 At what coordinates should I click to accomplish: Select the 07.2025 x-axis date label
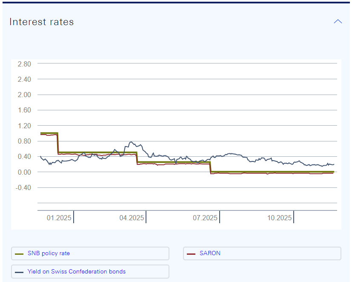pyautogui.click(x=205, y=218)
